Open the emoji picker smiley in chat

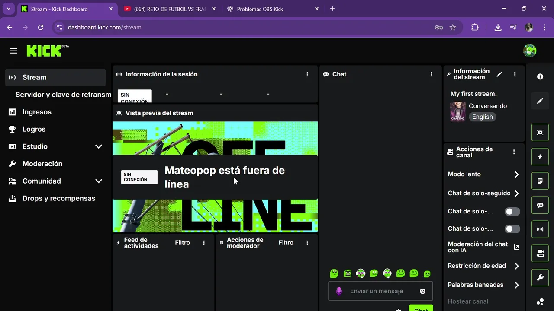[422, 291]
